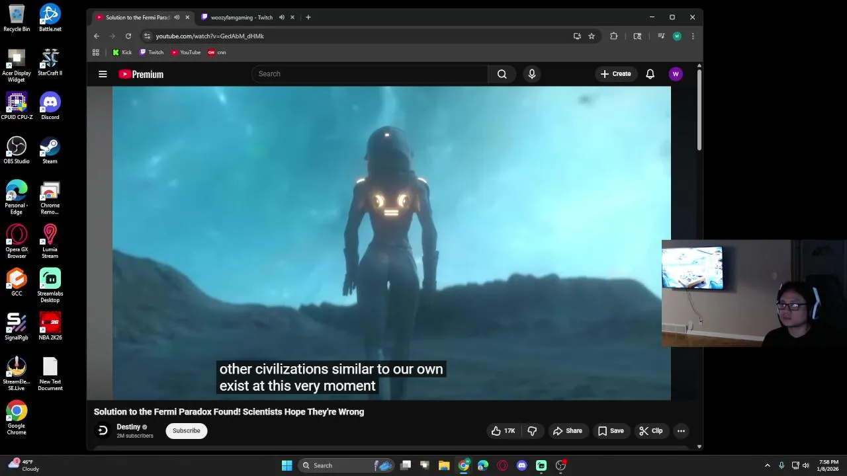
Task: Open the Discord desktop shortcut
Action: (50, 106)
